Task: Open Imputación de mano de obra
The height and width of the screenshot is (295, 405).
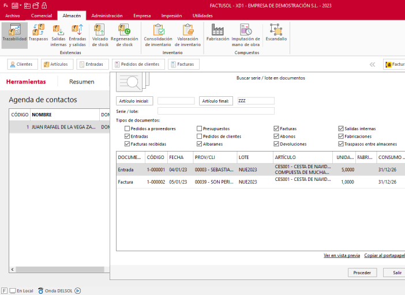Action: (246, 35)
